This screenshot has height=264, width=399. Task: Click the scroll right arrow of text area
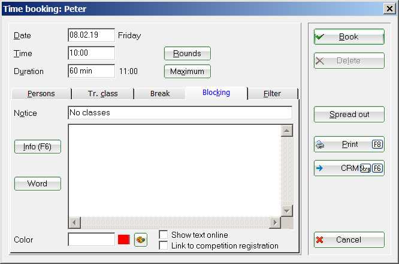(x=275, y=223)
